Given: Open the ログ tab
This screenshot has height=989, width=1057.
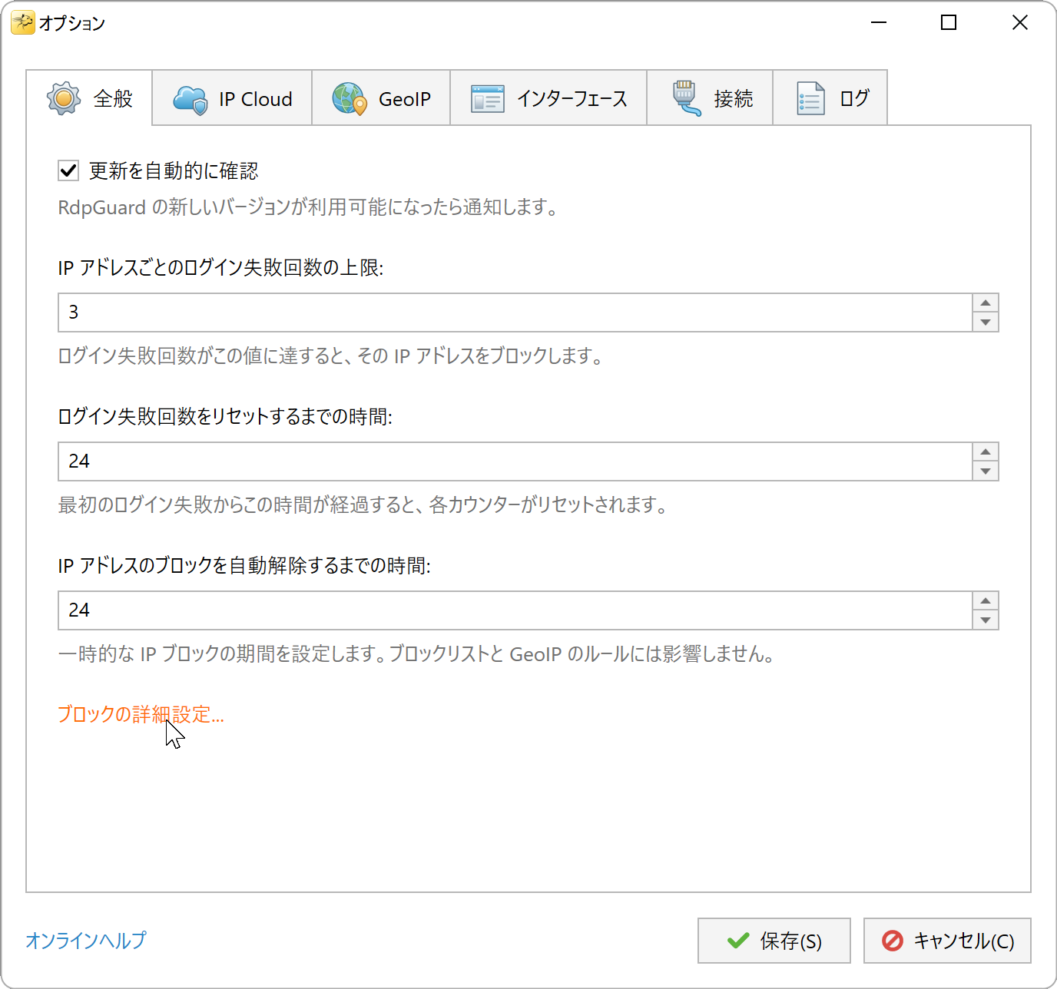Looking at the screenshot, I should [830, 98].
